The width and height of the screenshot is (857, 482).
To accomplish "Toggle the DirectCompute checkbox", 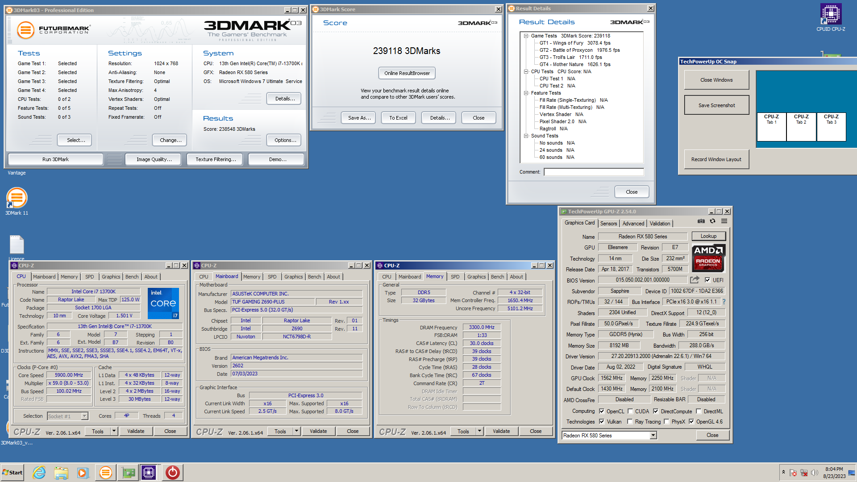I will click(656, 411).
